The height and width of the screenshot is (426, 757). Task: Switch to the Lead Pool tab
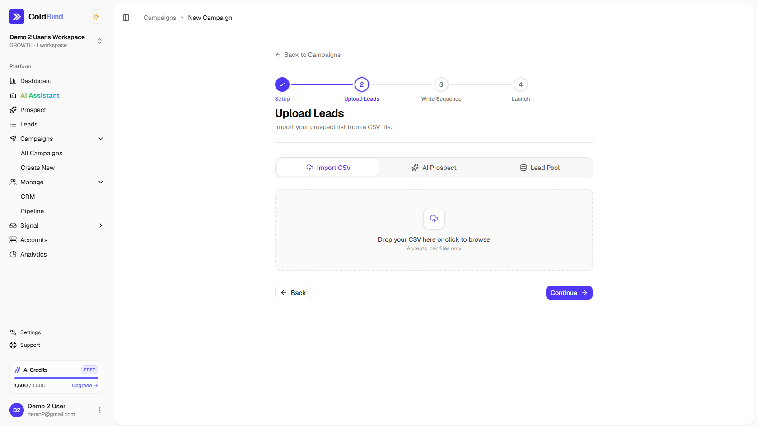point(540,168)
